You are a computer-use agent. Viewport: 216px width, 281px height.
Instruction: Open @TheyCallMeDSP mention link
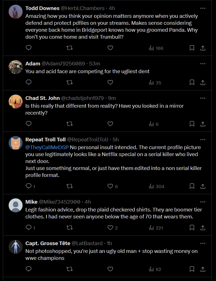47,147
